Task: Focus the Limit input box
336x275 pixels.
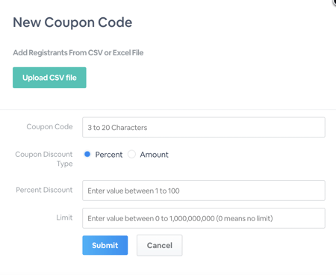Action: click(204, 218)
